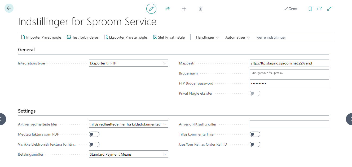The width and height of the screenshot is (352, 167).
Task: Click the Brugernavn input field
Action: click(289, 73)
